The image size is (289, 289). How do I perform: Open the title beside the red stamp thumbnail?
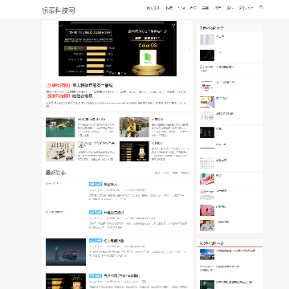pos(219,176)
